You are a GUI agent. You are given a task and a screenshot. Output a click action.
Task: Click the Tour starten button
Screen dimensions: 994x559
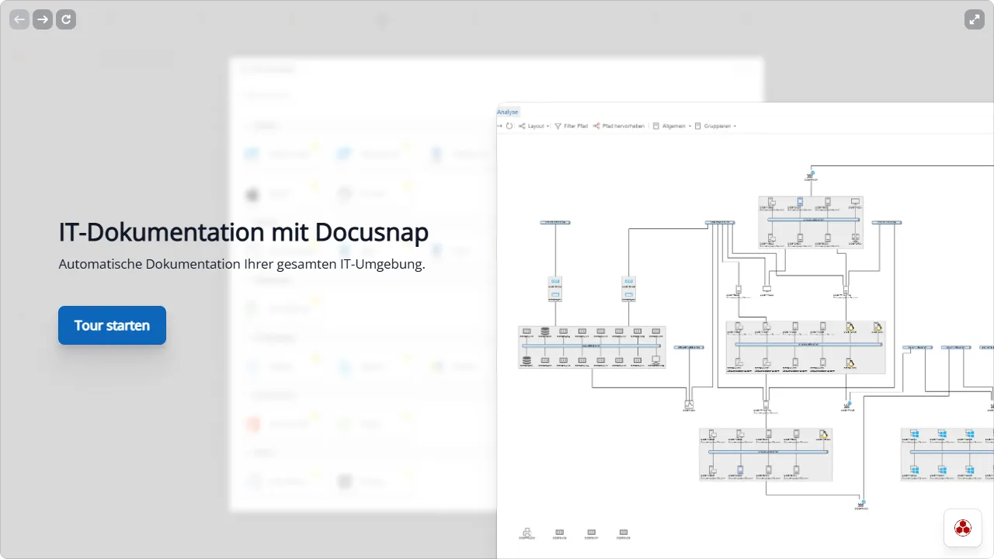[x=112, y=325]
